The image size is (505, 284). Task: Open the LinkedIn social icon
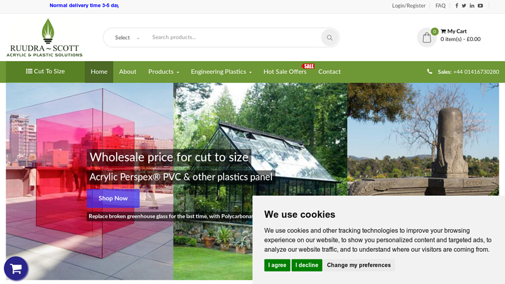point(472,6)
